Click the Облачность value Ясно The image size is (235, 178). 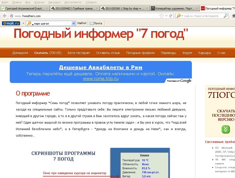click(x=145, y=164)
